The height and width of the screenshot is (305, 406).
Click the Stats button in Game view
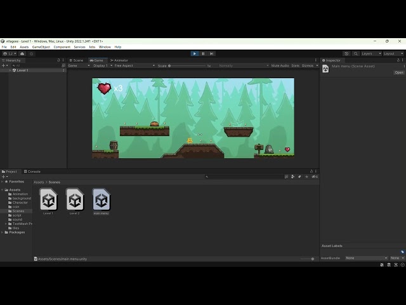point(295,65)
